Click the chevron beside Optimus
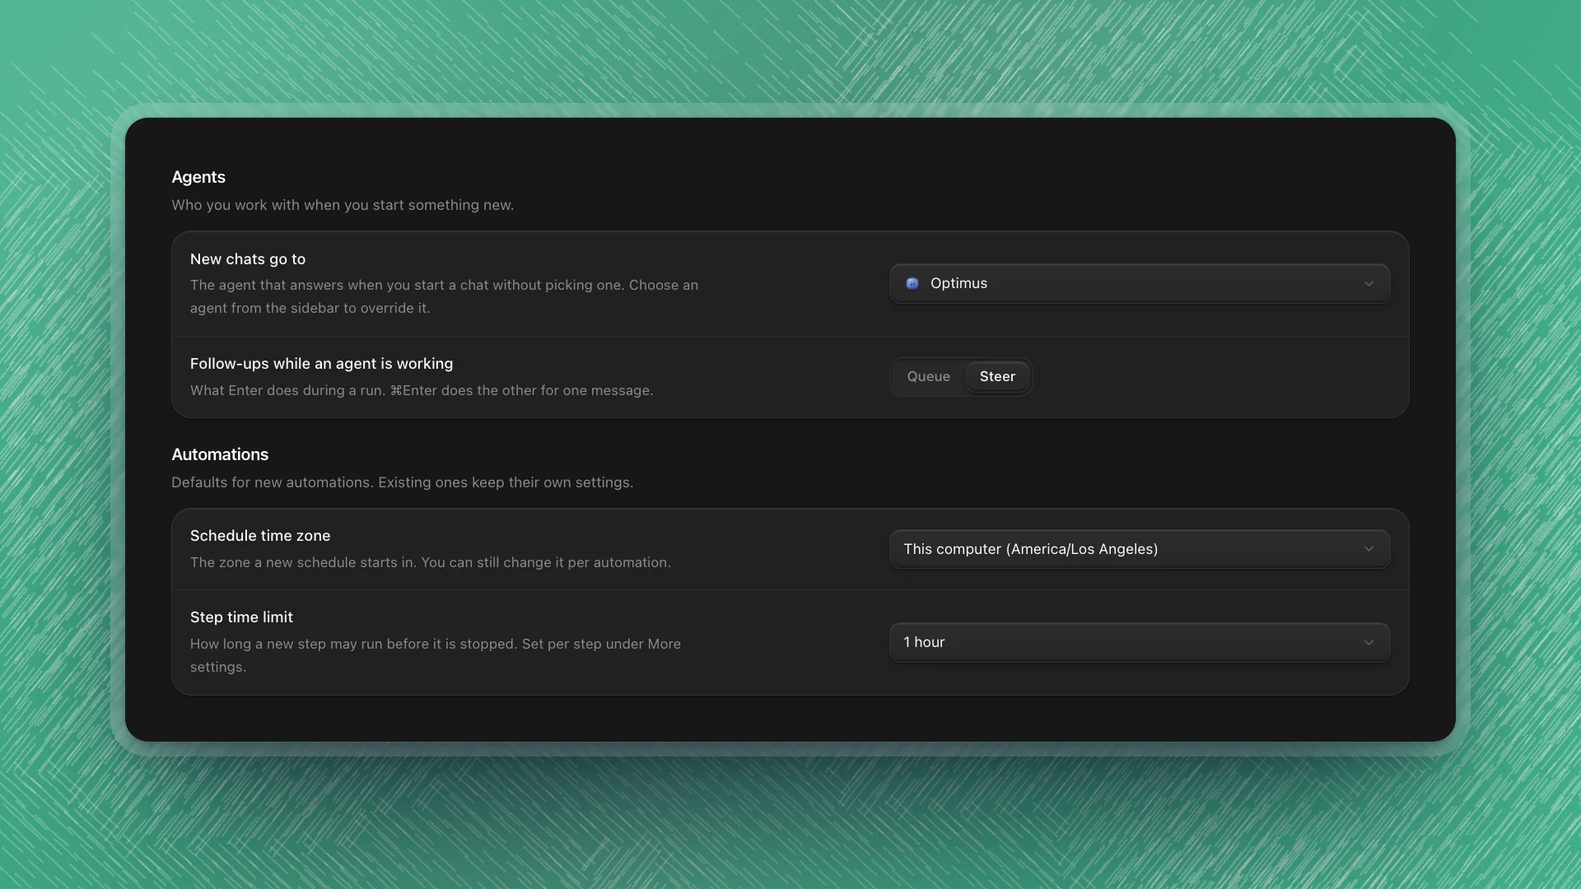This screenshot has height=889, width=1581. click(x=1369, y=284)
